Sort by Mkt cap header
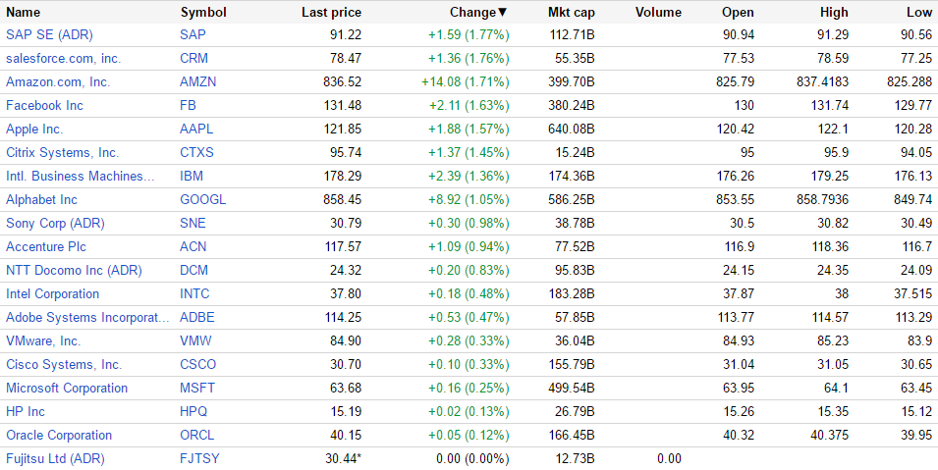938x470 pixels. [x=571, y=13]
